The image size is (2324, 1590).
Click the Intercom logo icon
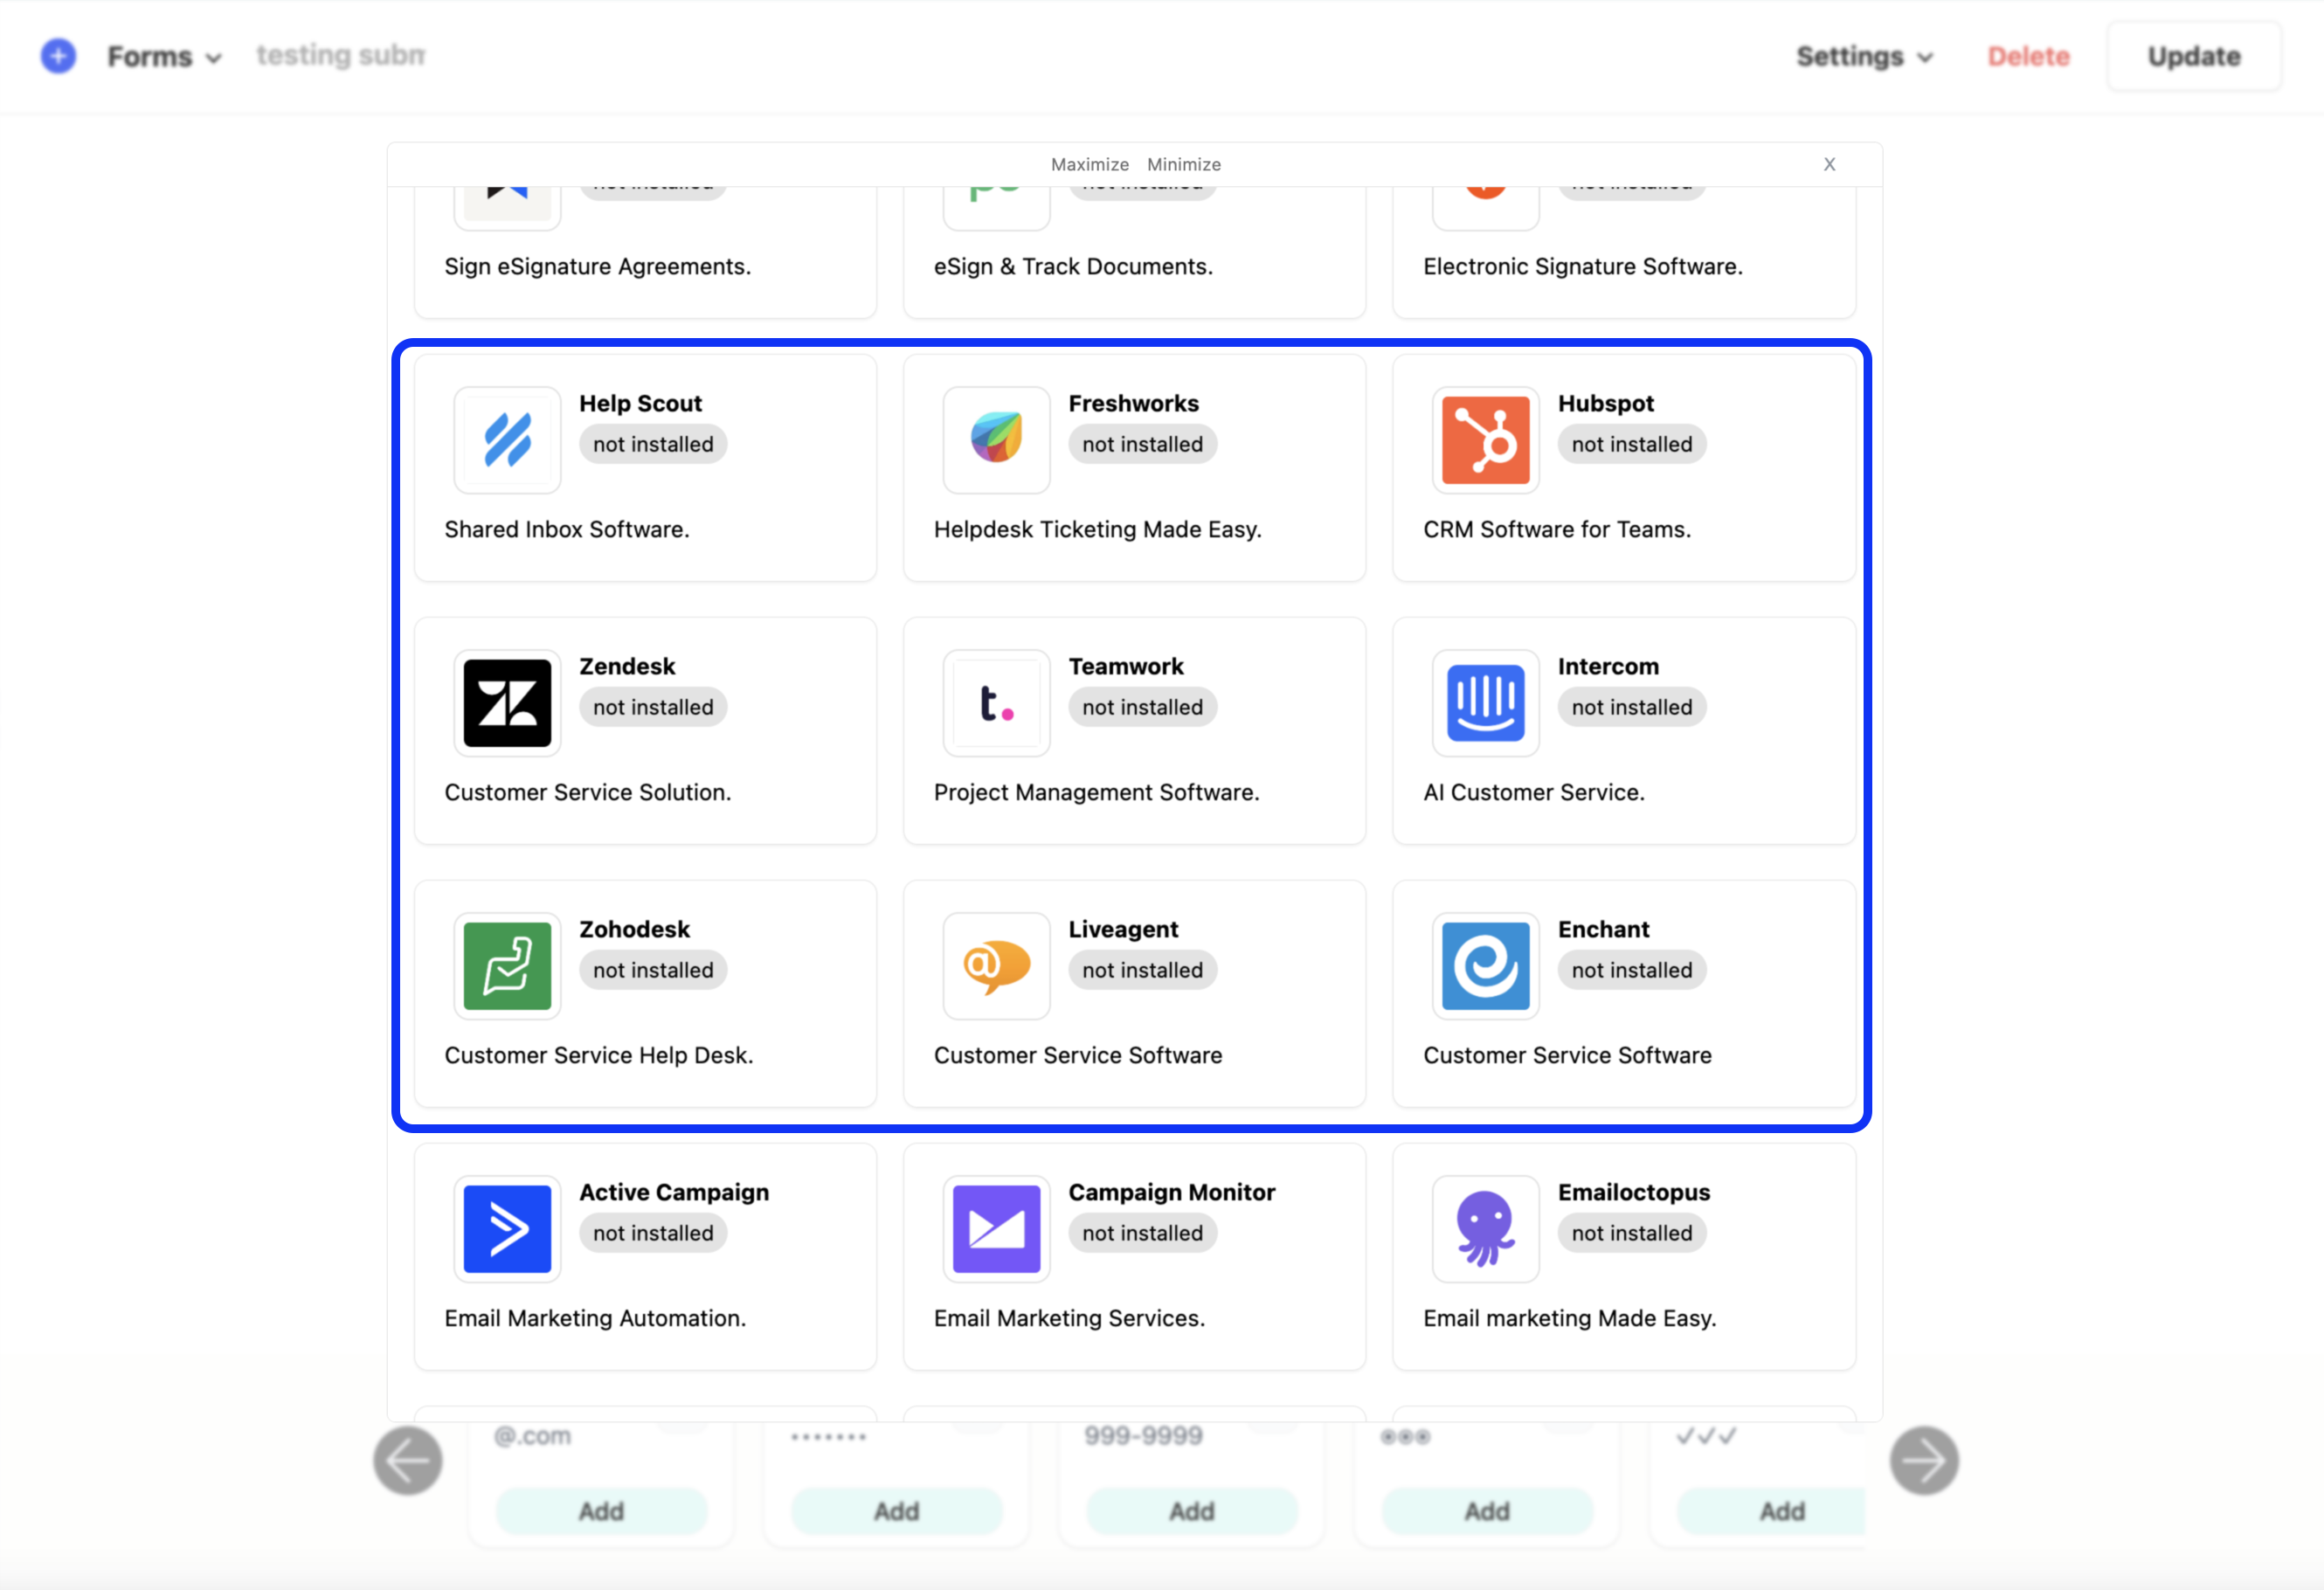1485,703
